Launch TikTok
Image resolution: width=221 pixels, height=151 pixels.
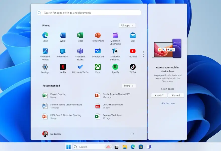point(133,69)
